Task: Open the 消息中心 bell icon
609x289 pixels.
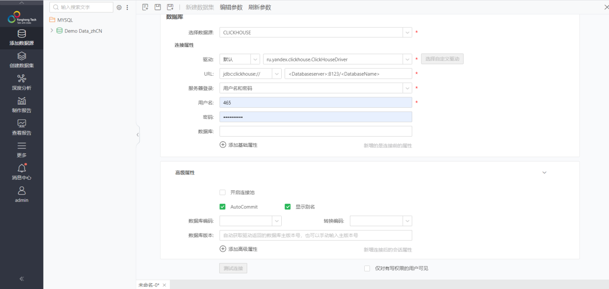Action: (22, 168)
